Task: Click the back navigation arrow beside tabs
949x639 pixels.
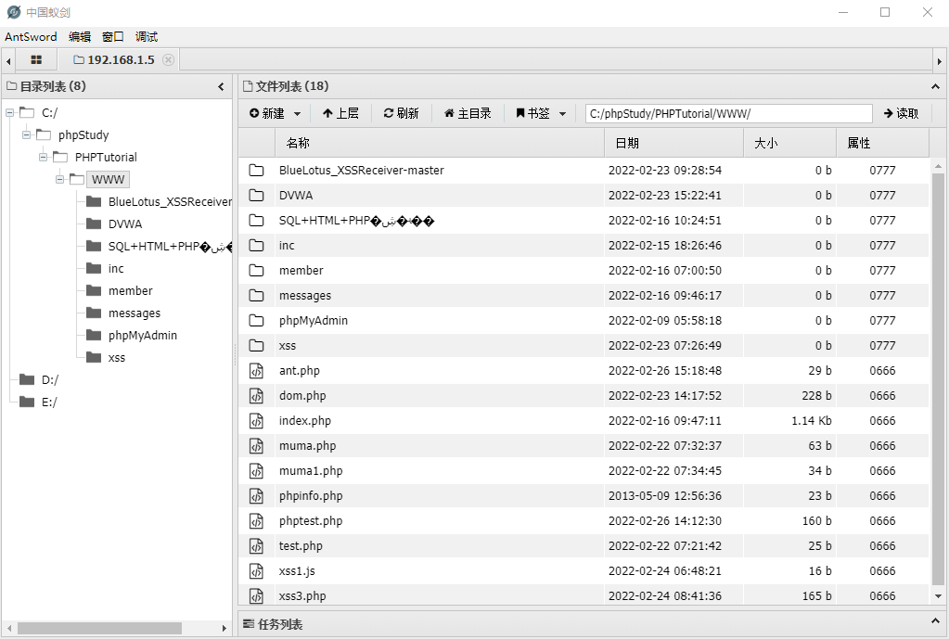Action: point(8,58)
